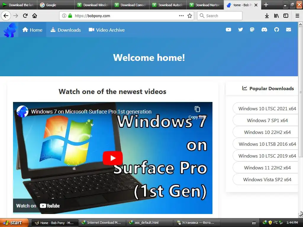Viewport: 303px width, 227px height.
Task: Click channel avatar in video header
Action: pos(22,111)
